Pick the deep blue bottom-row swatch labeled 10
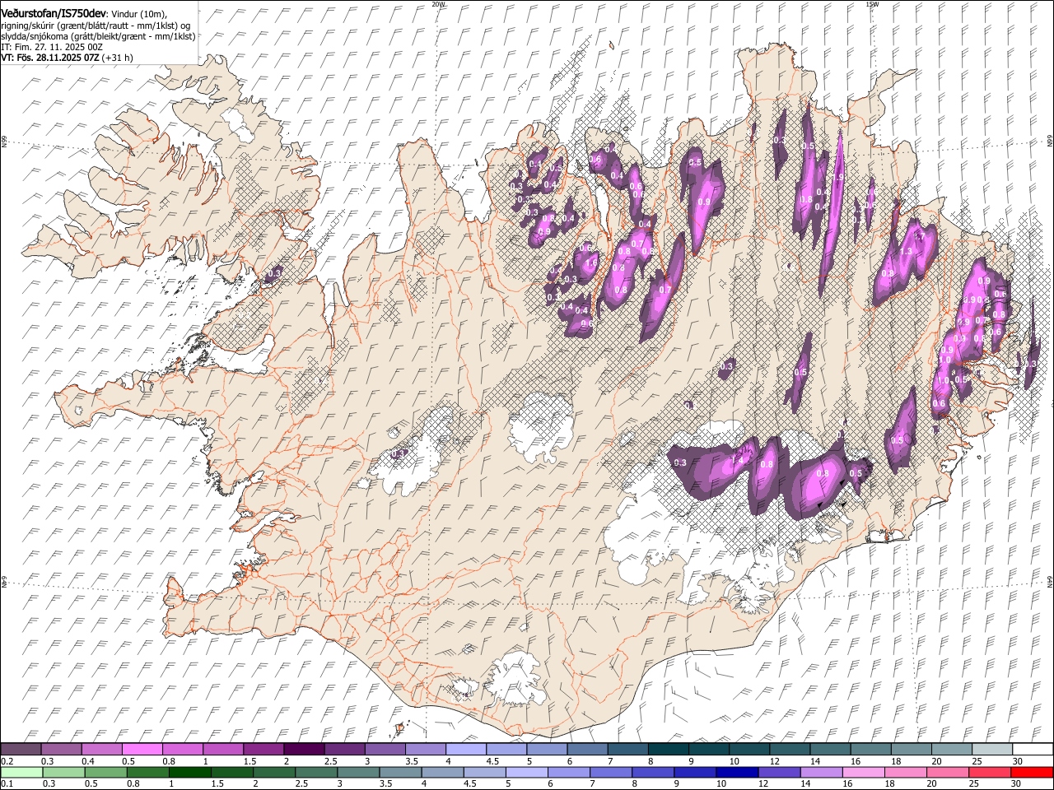This screenshot has height=790, width=1054. point(736,773)
